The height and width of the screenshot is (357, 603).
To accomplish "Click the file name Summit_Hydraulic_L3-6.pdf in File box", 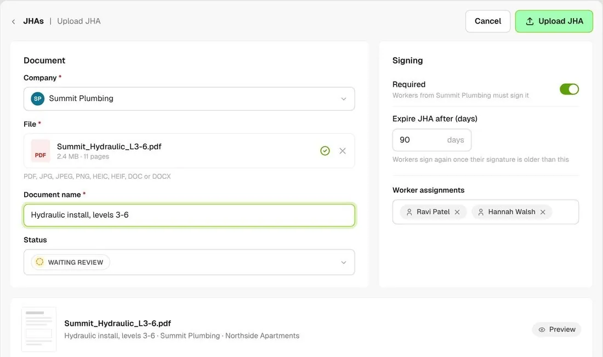I will tap(109, 146).
